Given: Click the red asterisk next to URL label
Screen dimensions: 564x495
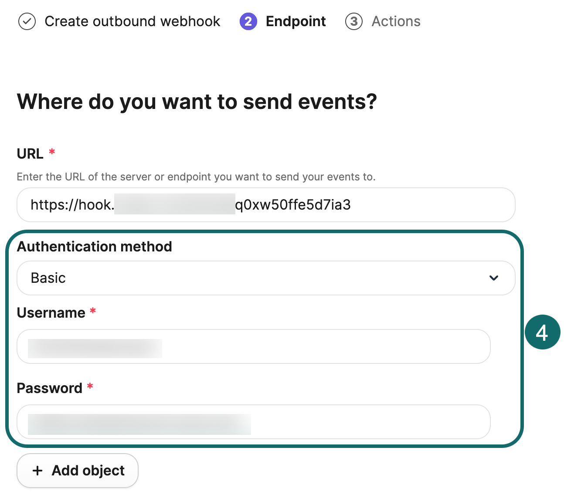Looking at the screenshot, I should [51, 152].
